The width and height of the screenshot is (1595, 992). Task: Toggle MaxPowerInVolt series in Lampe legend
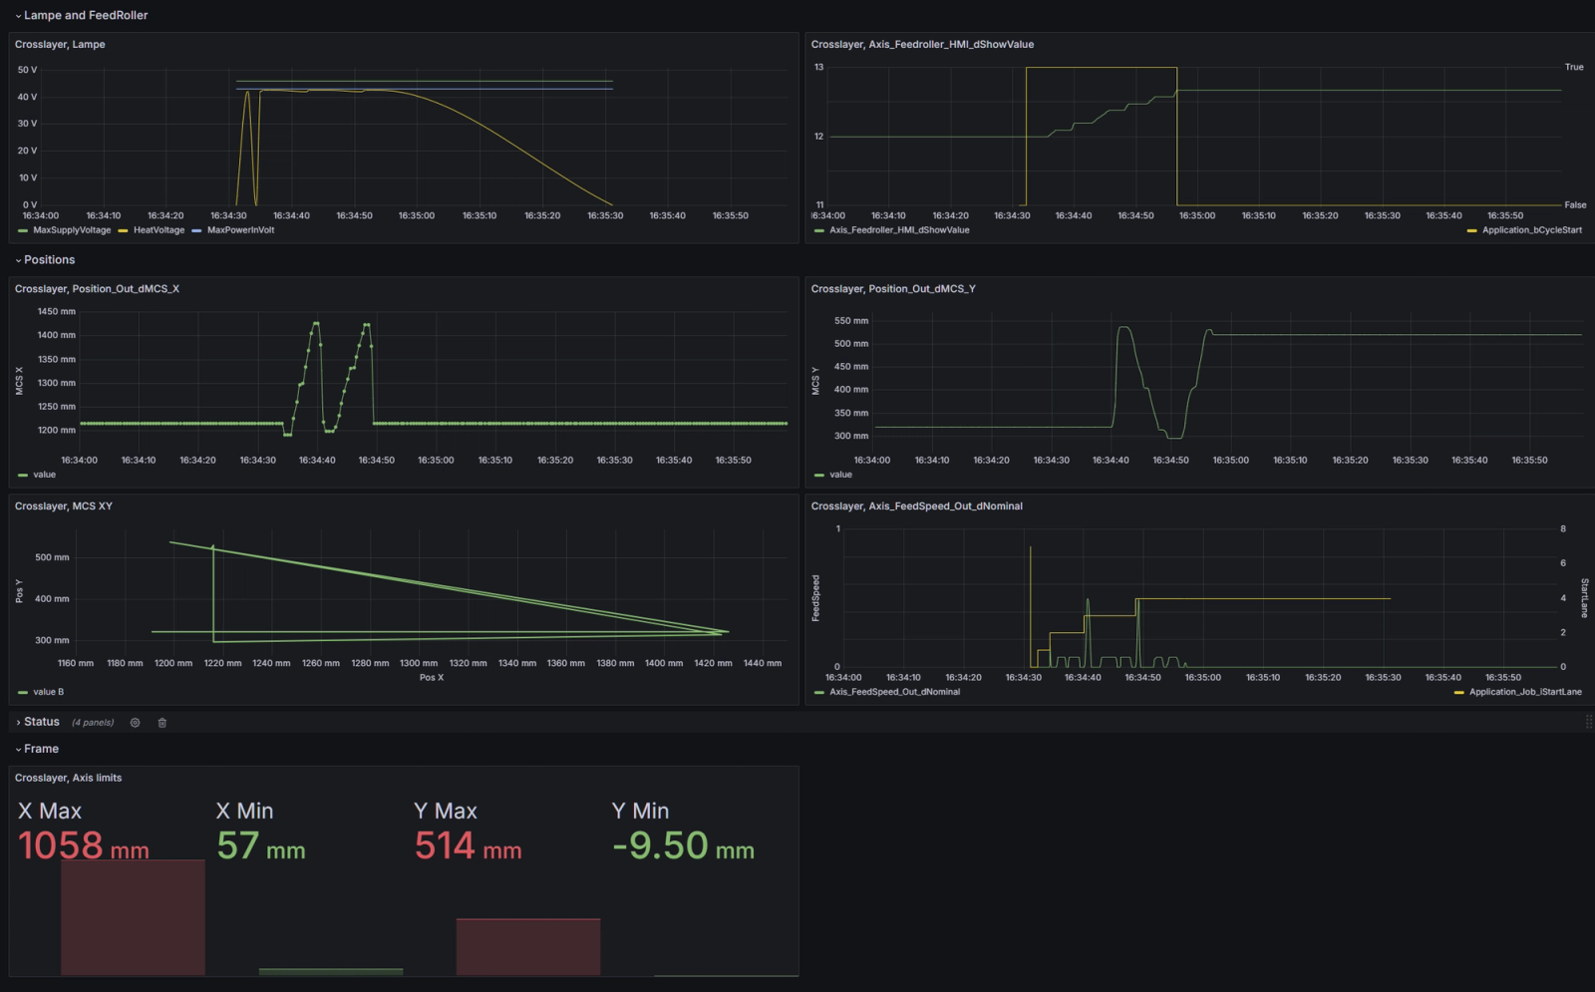(x=240, y=230)
